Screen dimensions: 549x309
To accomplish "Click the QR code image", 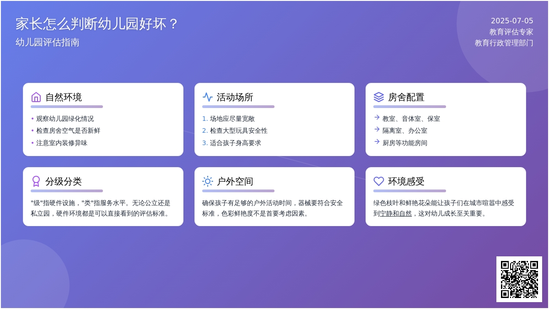I will pyautogui.click(x=519, y=279).
